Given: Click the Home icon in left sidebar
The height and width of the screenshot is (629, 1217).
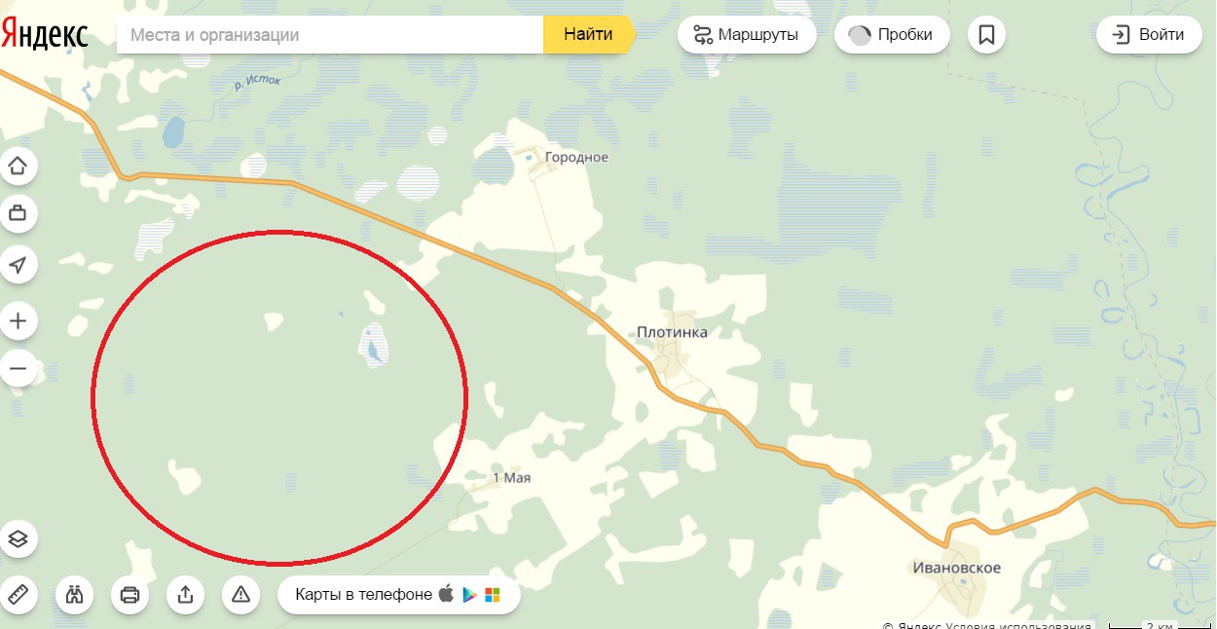Looking at the screenshot, I should coord(18,166).
